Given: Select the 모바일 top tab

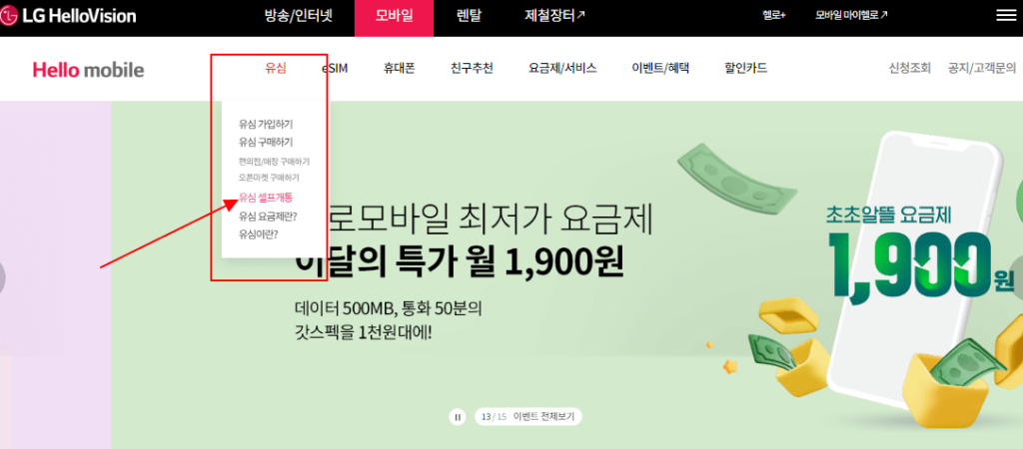Looking at the screenshot, I should 394,18.
